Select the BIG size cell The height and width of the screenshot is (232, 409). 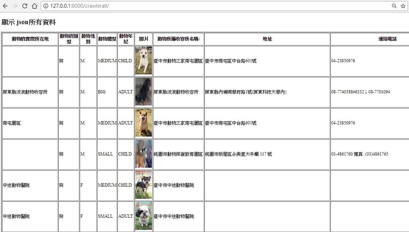click(107, 92)
